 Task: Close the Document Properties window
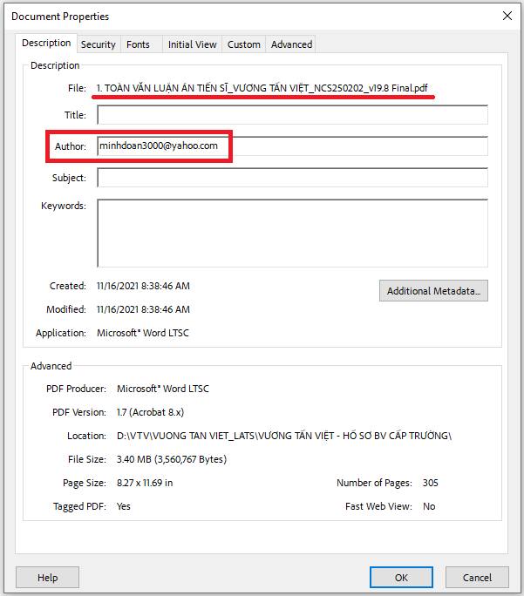pos(507,16)
